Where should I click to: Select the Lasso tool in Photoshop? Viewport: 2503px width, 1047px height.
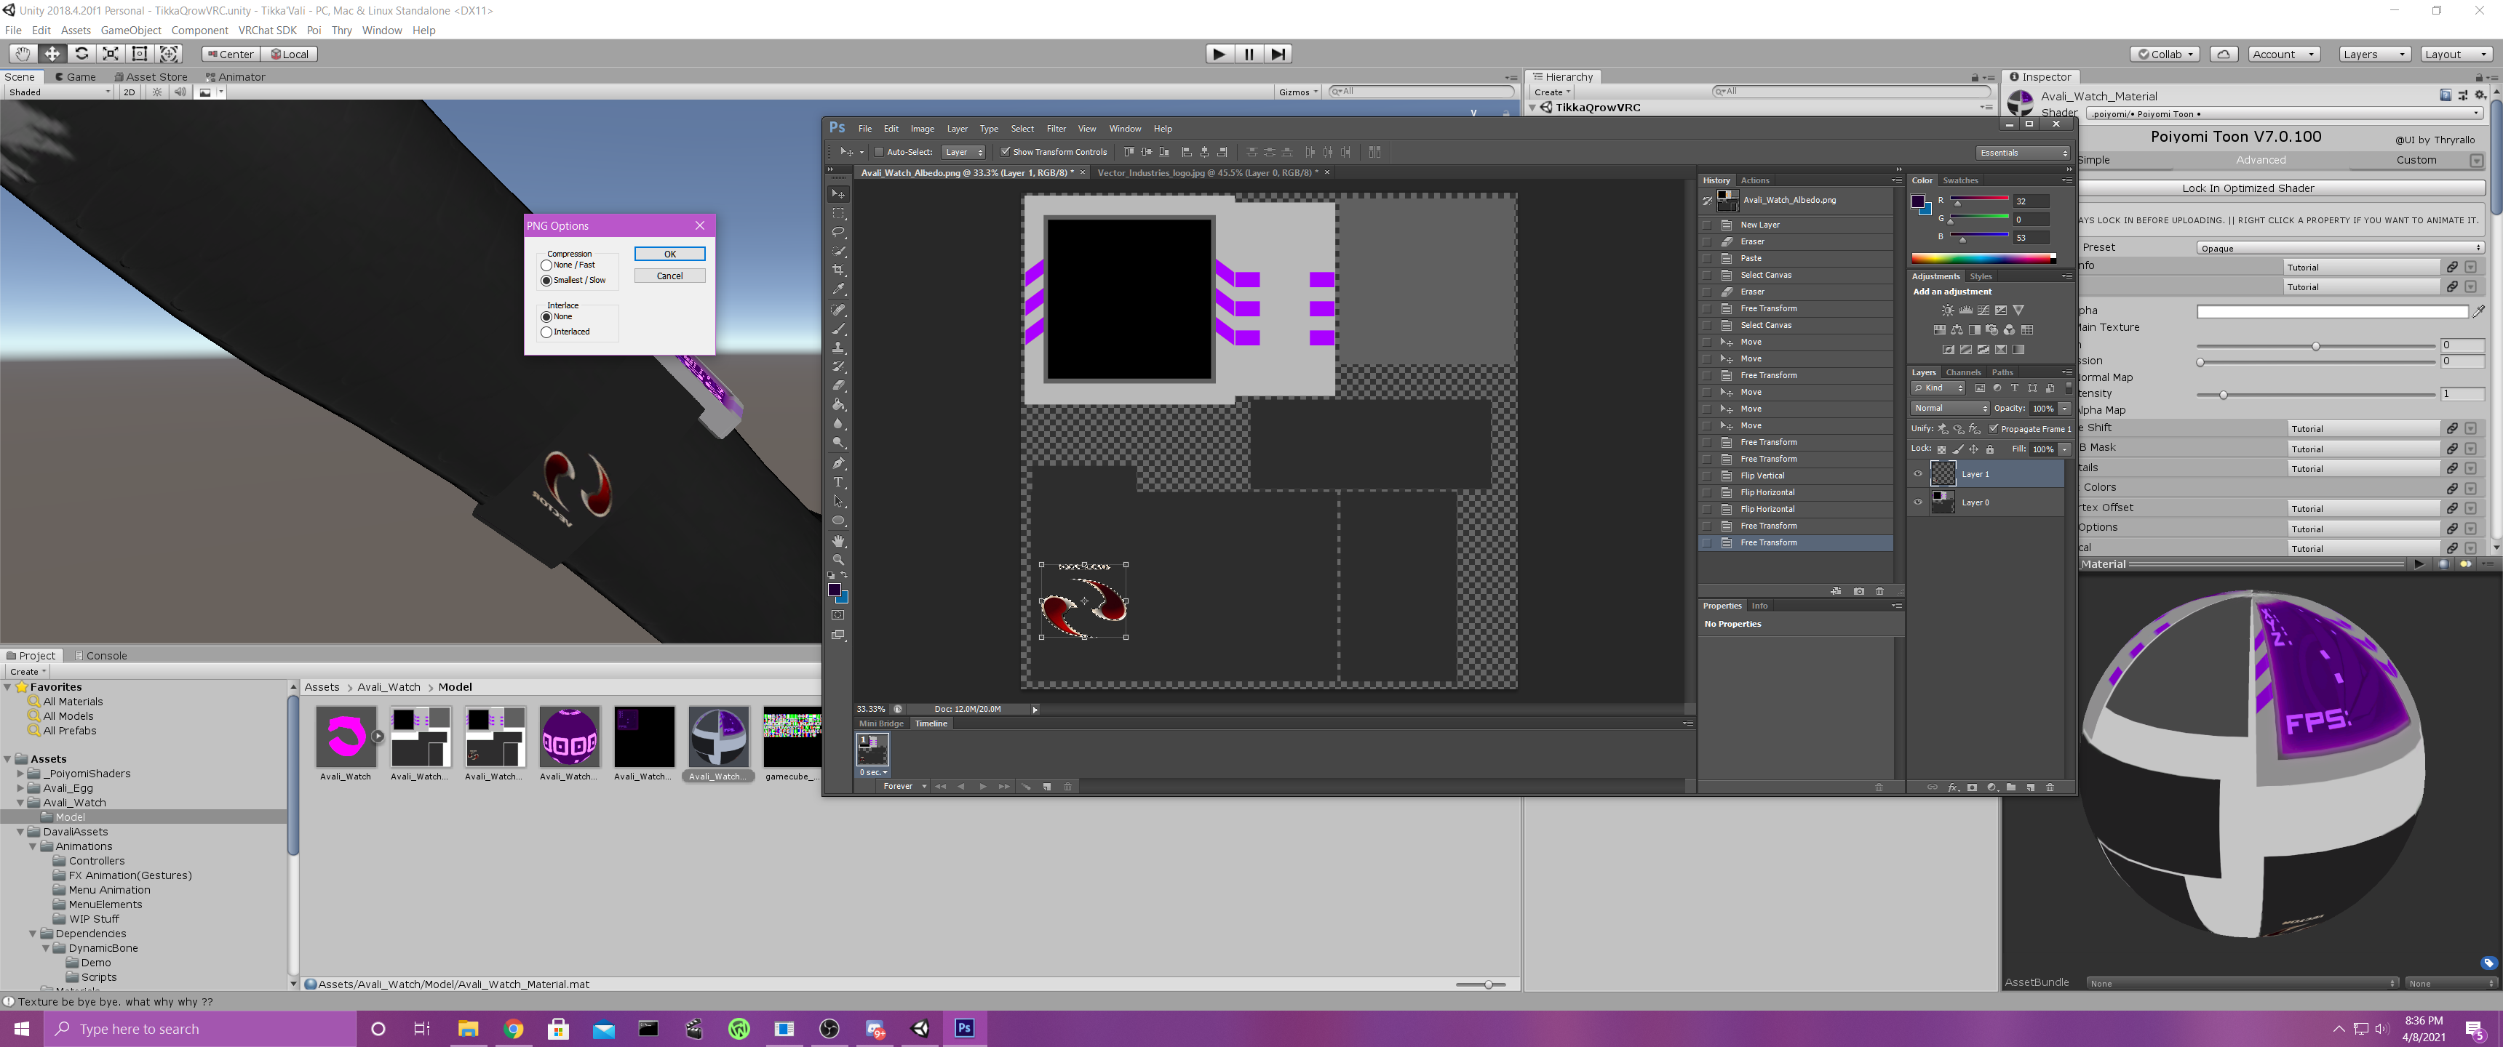[837, 232]
